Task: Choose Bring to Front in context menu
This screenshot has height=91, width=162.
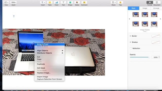Action: [x=50, y=44]
